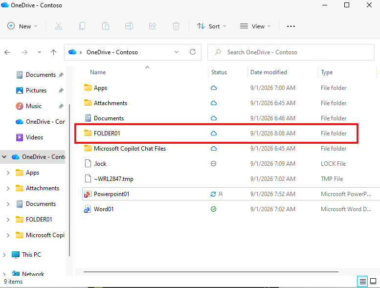Expand Microsoft Copilot folder in tree
The height and width of the screenshot is (288, 380).
pyautogui.click(x=8, y=235)
